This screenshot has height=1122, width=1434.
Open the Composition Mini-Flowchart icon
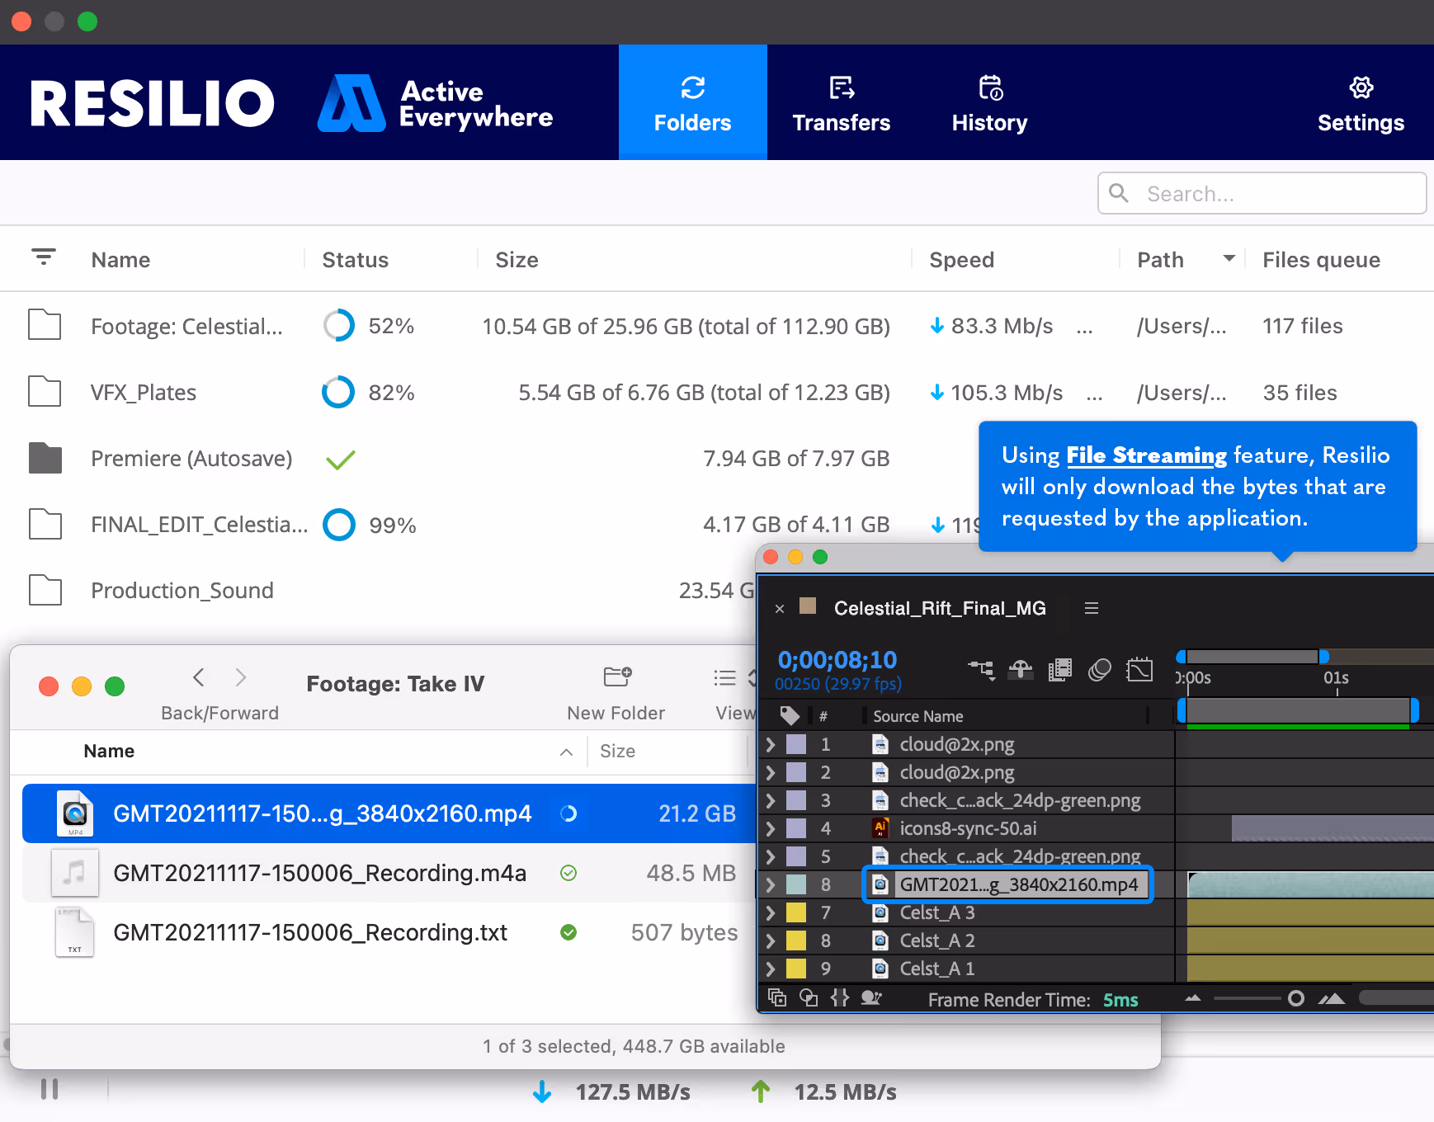[x=981, y=669]
